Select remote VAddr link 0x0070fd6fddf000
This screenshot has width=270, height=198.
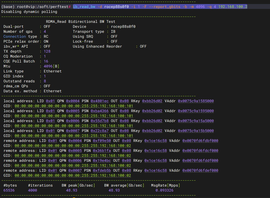coord(200,161)
